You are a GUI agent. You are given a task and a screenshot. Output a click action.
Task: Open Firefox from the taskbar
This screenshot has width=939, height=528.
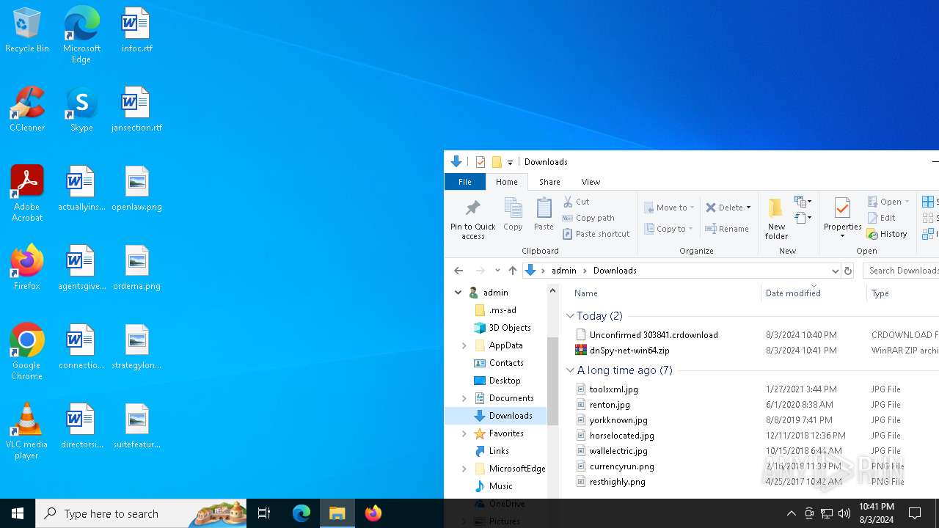373,513
